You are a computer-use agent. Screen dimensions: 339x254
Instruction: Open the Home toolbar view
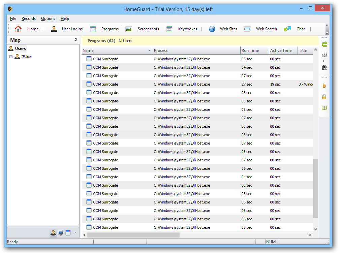(27, 29)
